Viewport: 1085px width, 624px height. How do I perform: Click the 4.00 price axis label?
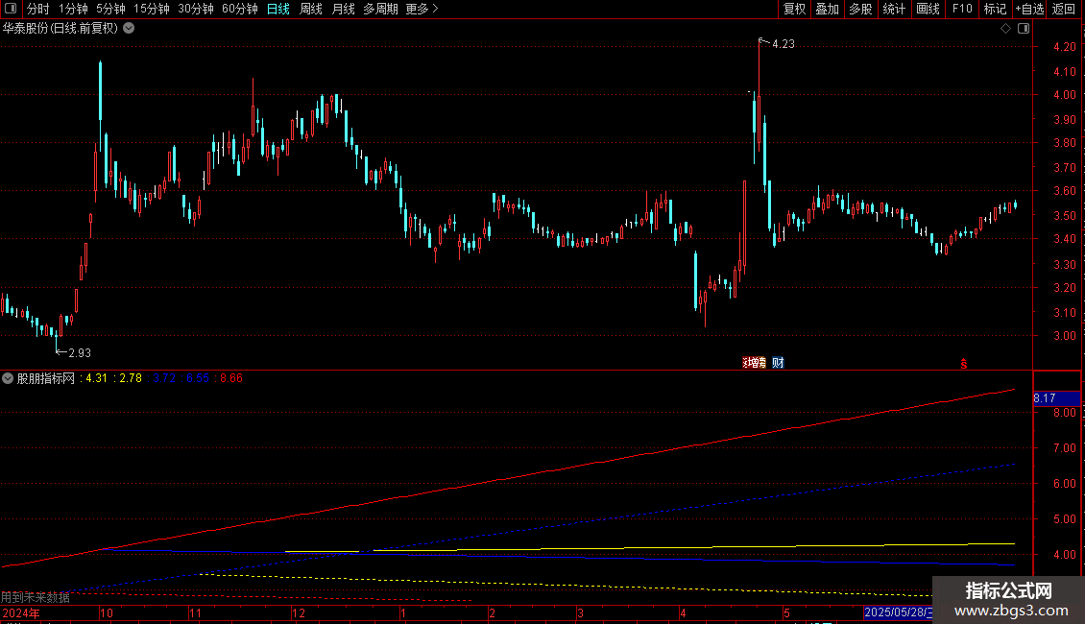point(1064,95)
